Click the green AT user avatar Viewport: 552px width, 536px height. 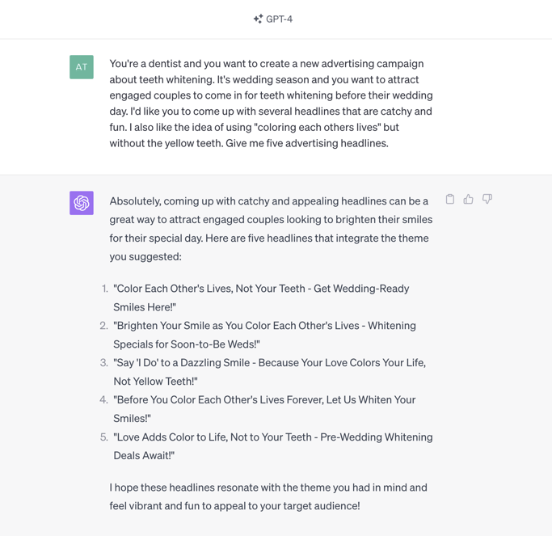pyautogui.click(x=82, y=67)
